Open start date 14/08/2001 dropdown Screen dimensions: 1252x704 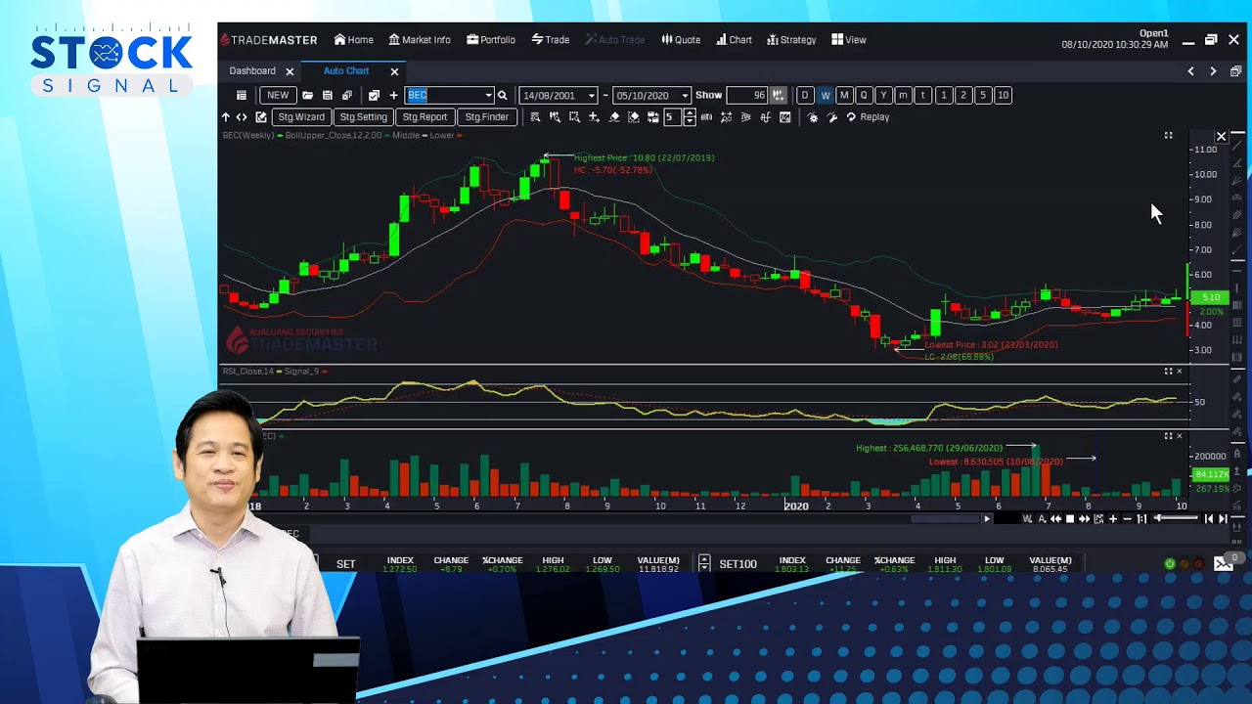(x=591, y=95)
